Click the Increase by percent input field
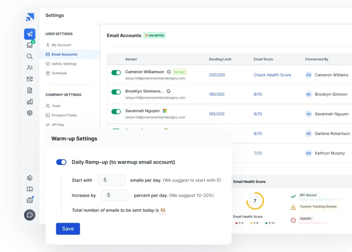 [x=115, y=195]
